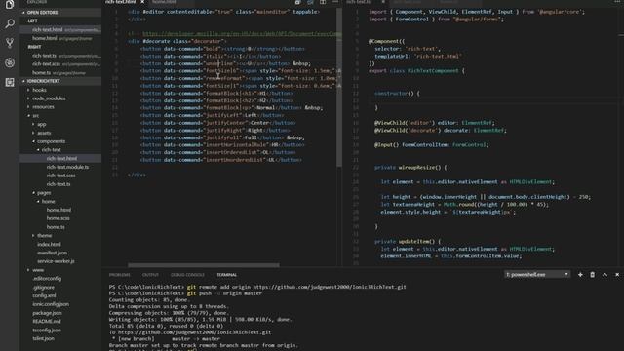
Task: Select the Terminal panel tab
Action: (227, 275)
